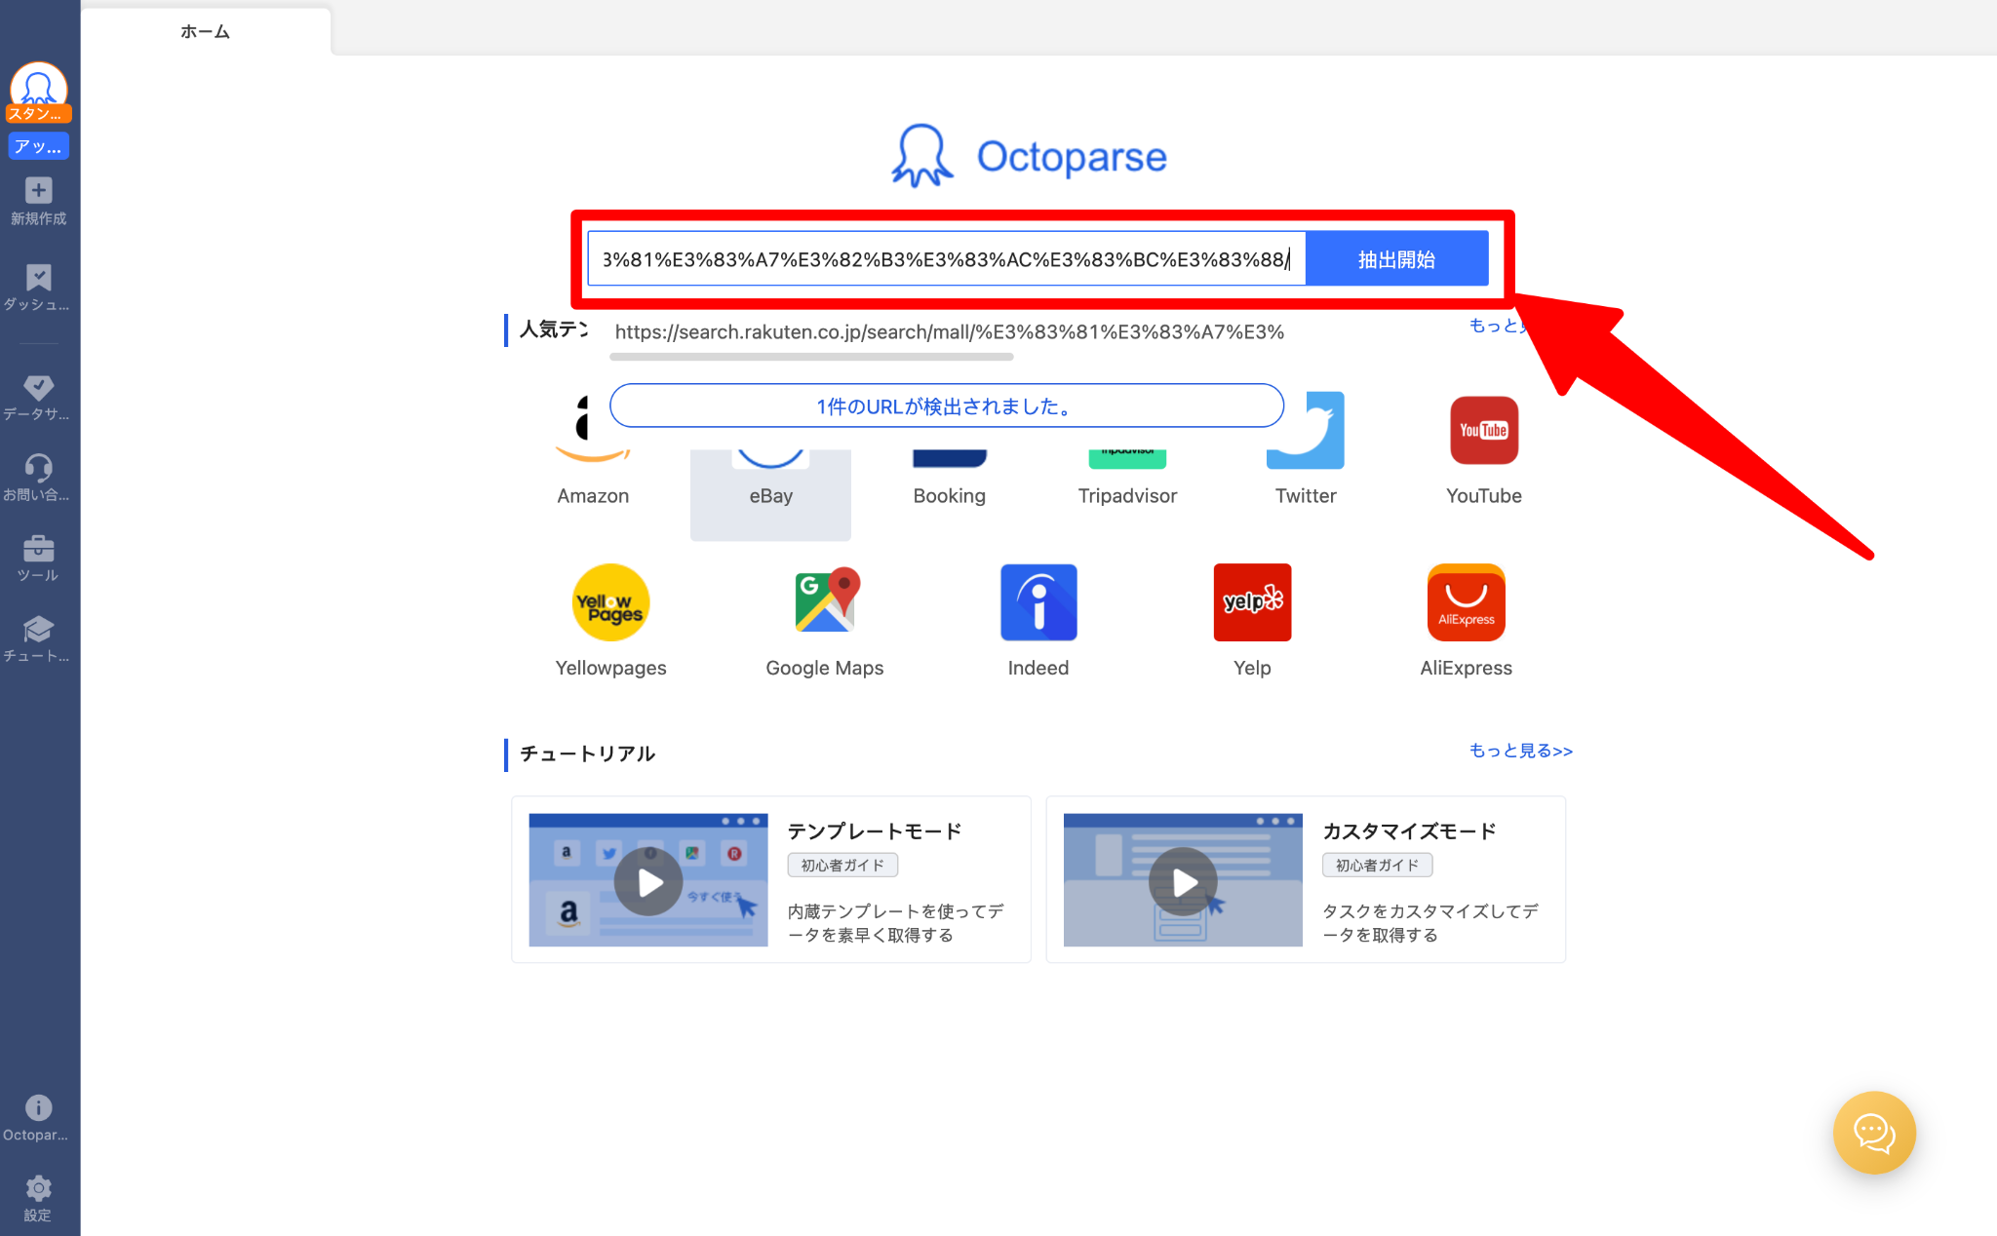This screenshot has width=1997, height=1236.
Task: Open the お問い合... headset contact icon
Action: 39,468
